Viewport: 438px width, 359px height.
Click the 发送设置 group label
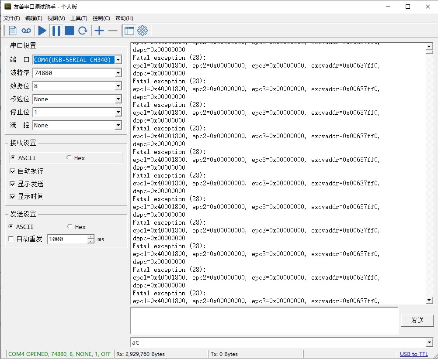coord(23,214)
